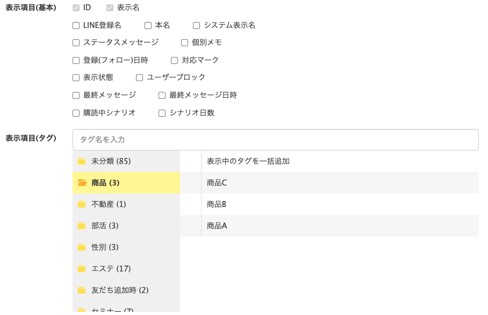Click the 部活 folder icon
This screenshot has width=488, height=315.
coord(82,225)
